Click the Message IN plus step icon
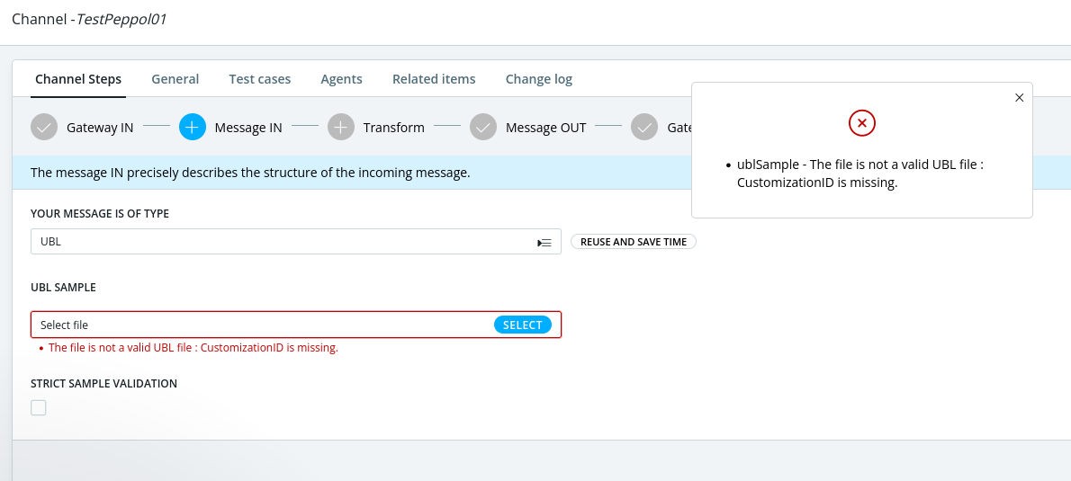 193,128
